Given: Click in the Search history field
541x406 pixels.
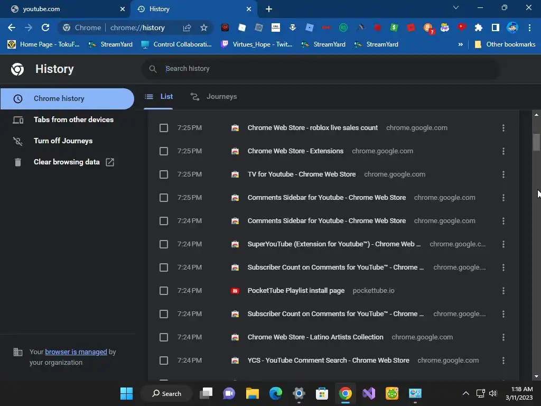Looking at the screenshot, I should [x=321, y=69].
